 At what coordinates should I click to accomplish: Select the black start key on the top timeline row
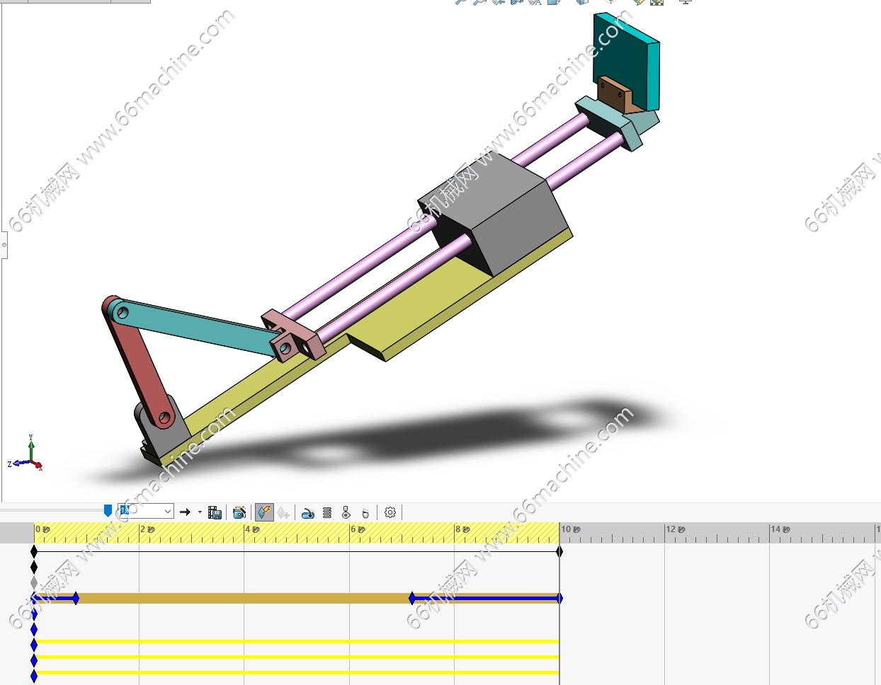[x=34, y=551]
